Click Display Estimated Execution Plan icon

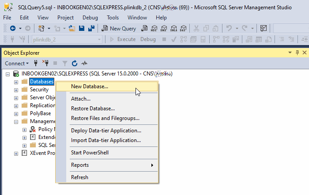184,39
